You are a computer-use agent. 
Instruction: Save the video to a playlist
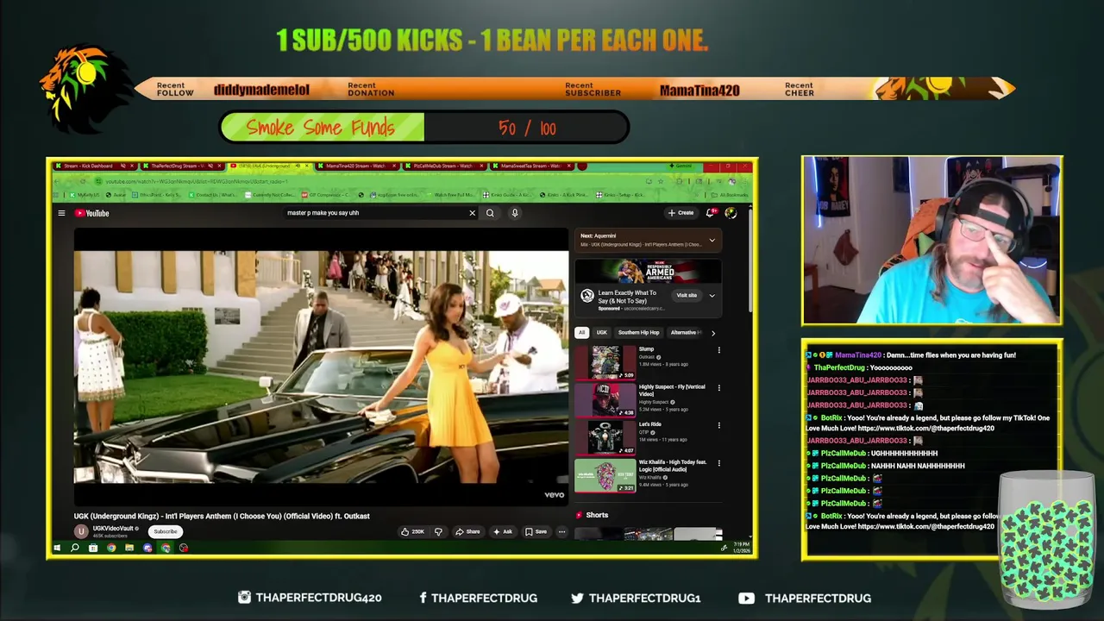pyautogui.click(x=536, y=532)
